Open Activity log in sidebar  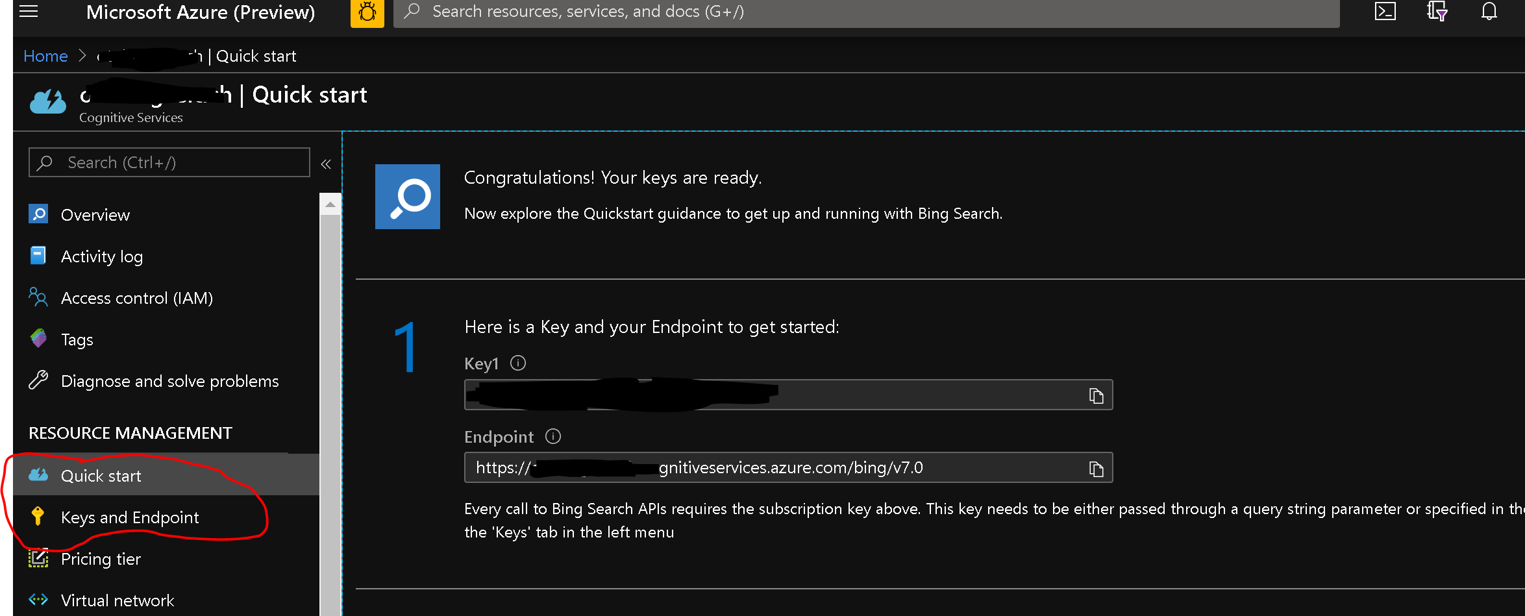(x=101, y=256)
